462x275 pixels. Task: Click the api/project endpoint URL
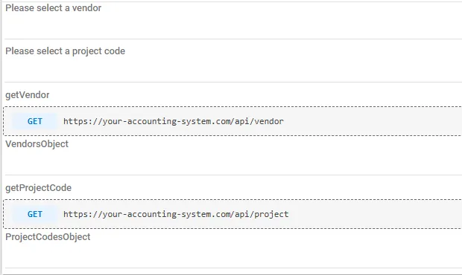coord(176,214)
